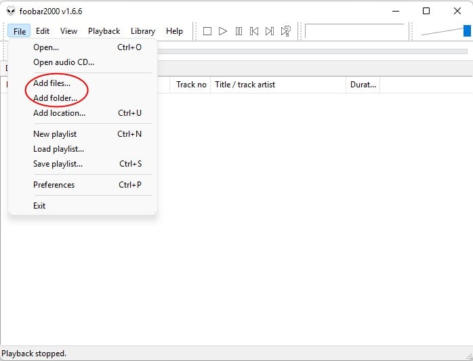The height and width of the screenshot is (361, 473).
Task: Click Open audio CD... option
Action: tap(64, 62)
